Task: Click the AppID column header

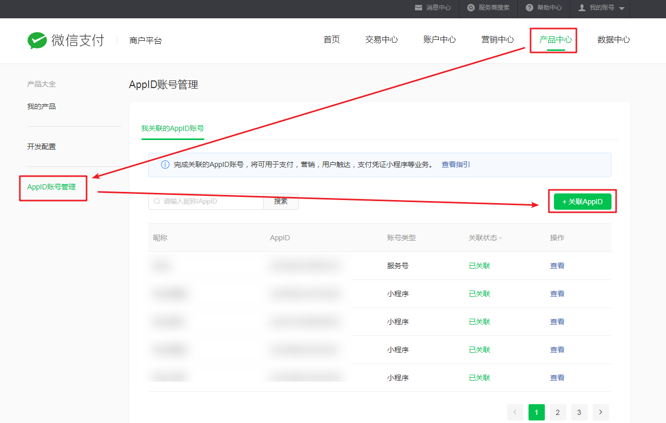Action: pyautogui.click(x=280, y=238)
